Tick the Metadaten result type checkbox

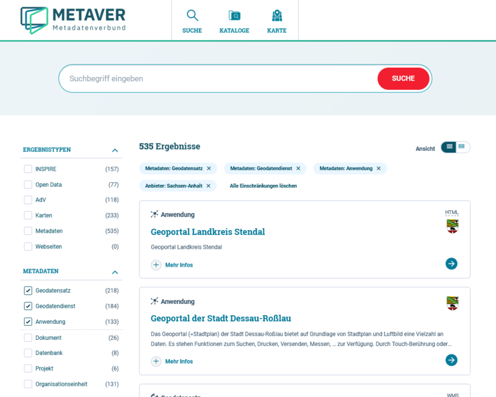tap(28, 231)
